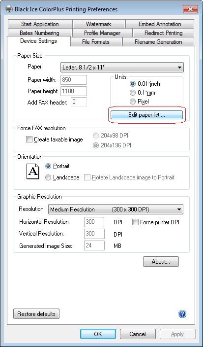Open the About dialog
Image resolution: width=203 pixels, height=347 pixels.
tap(161, 262)
